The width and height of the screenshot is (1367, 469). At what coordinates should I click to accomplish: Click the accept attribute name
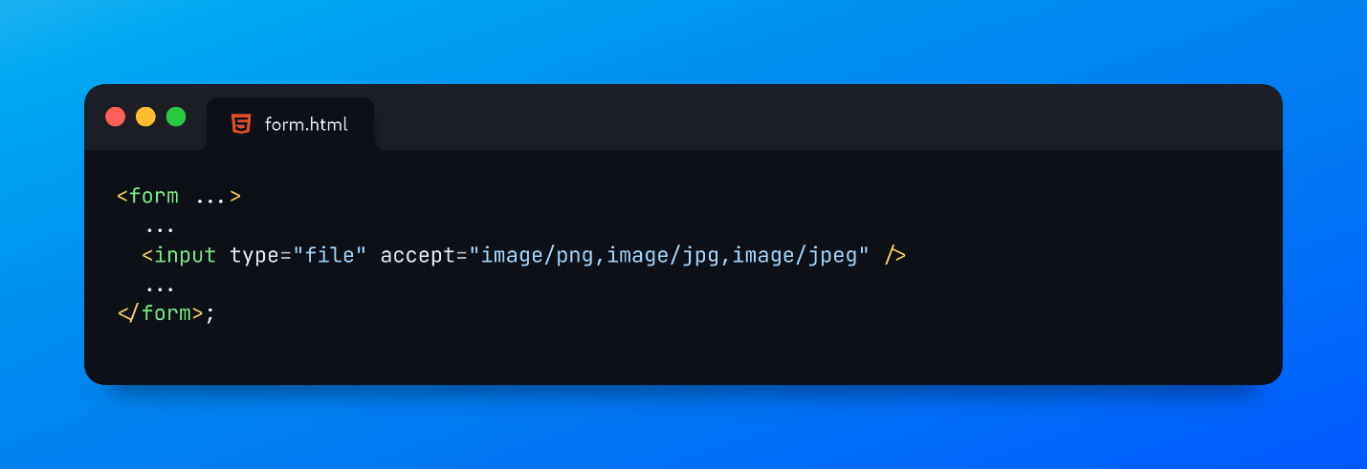418,256
